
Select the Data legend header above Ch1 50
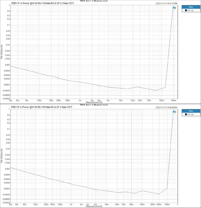click(x=191, y=111)
